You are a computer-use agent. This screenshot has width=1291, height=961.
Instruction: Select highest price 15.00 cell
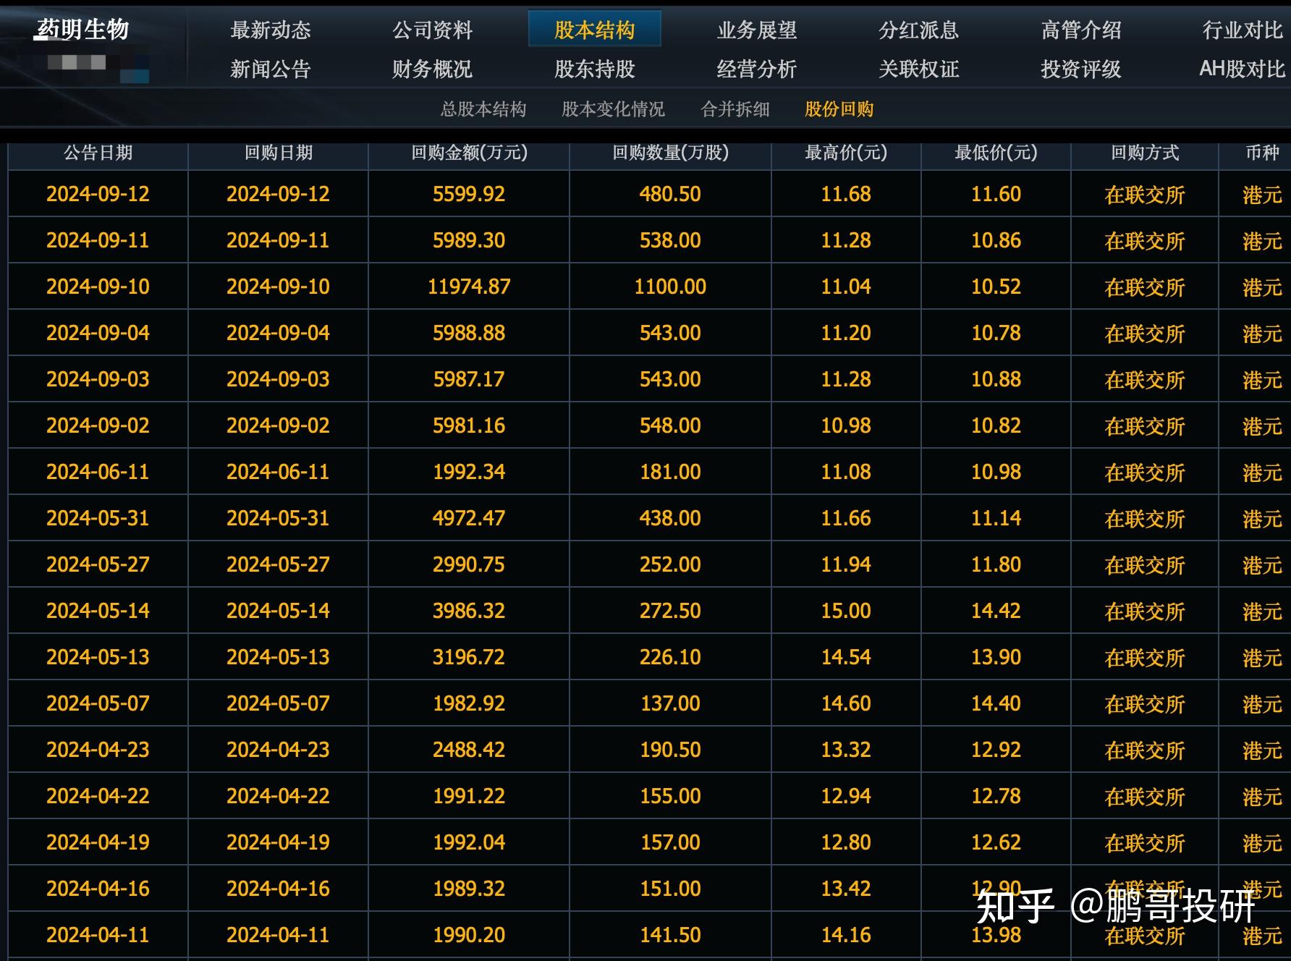pos(846,611)
